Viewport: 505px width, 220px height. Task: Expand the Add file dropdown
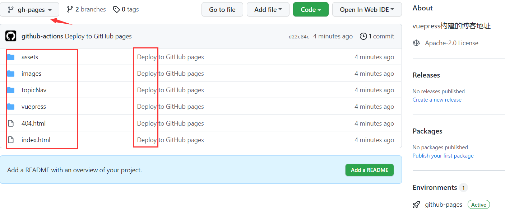268,10
